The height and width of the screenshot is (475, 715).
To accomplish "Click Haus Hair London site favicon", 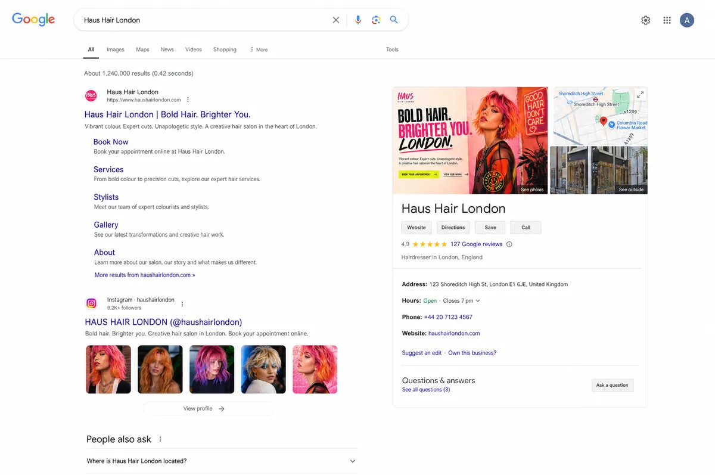I will pos(91,95).
